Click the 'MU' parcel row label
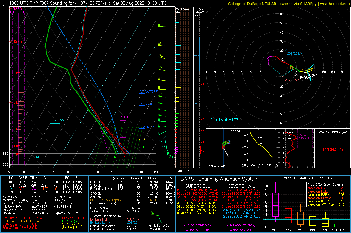The image size is (351, 233). coord(12,192)
